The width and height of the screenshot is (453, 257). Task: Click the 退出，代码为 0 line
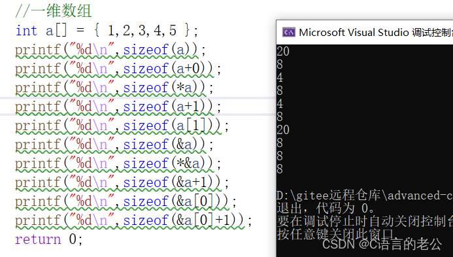[326, 208]
